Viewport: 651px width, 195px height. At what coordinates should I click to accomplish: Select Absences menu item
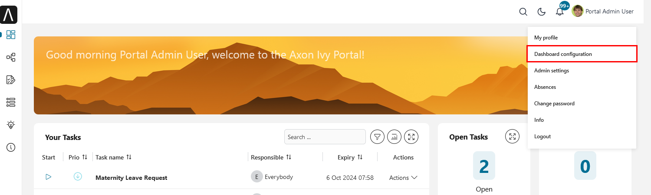coord(582,87)
